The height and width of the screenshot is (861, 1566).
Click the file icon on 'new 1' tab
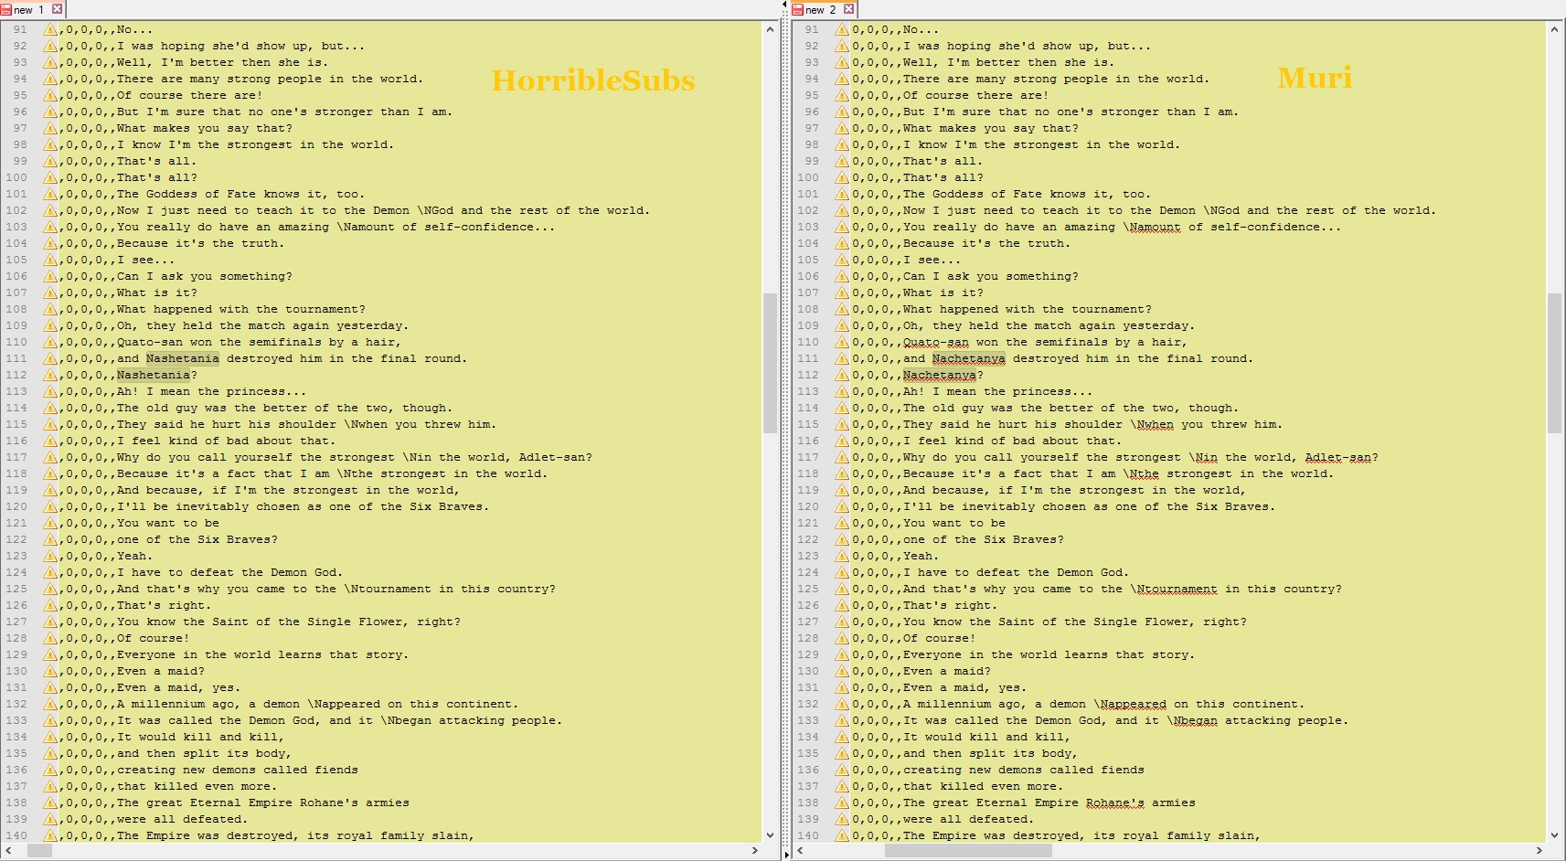pyautogui.click(x=6, y=9)
